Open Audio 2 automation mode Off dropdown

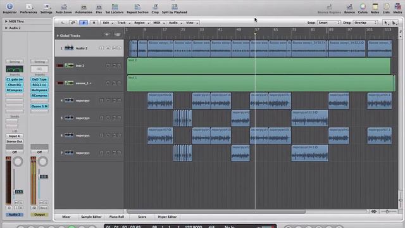point(15,152)
